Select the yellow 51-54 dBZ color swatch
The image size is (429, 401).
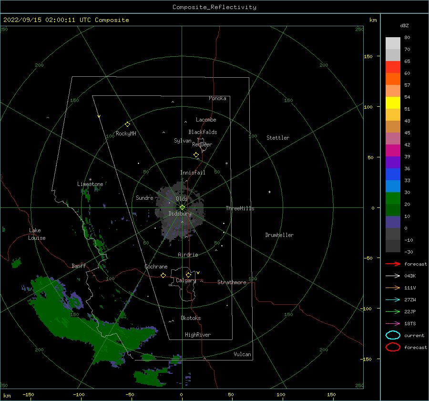coord(393,103)
